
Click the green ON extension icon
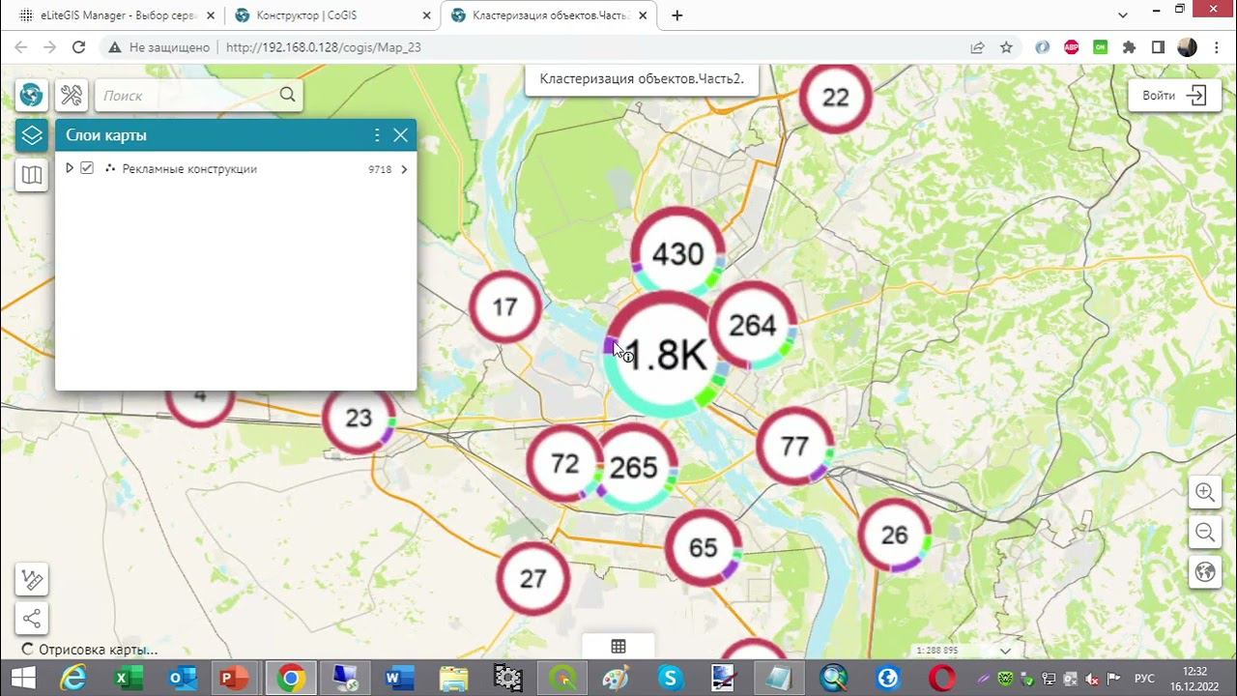pyautogui.click(x=1100, y=46)
